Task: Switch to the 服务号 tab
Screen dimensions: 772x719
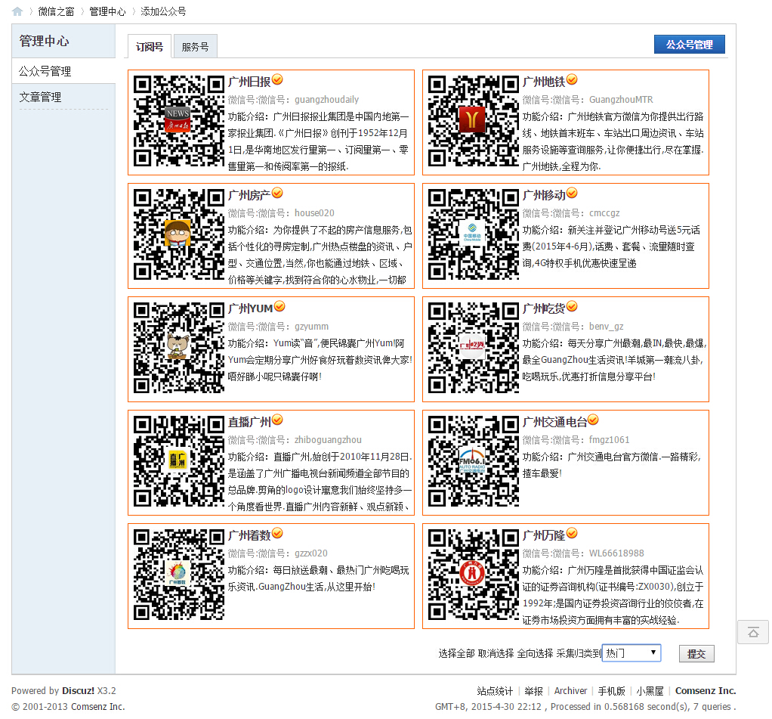Action: coord(195,45)
